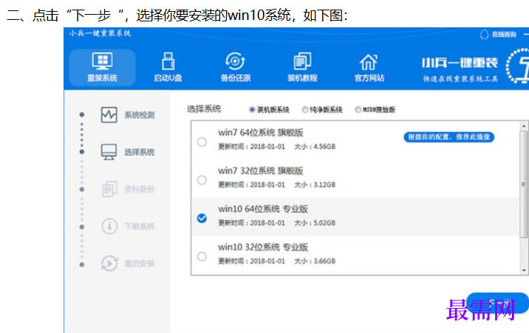
Task: Select win10 32位系统 专业版 radio
Action: coord(202,256)
